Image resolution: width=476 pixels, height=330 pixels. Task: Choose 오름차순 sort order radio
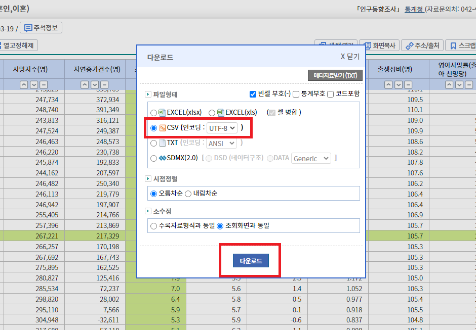[153, 194]
